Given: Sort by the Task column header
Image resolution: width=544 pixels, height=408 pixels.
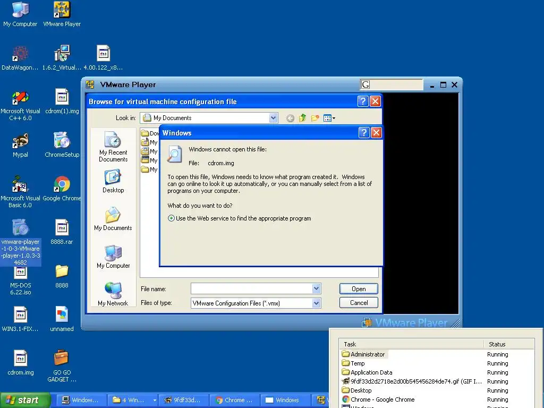Looking at the screenshot, I should (x=412, y=344).
